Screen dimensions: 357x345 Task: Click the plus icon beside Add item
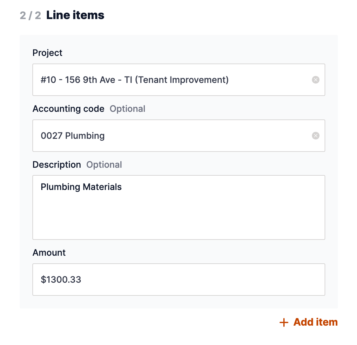click(x=284, y=322)
